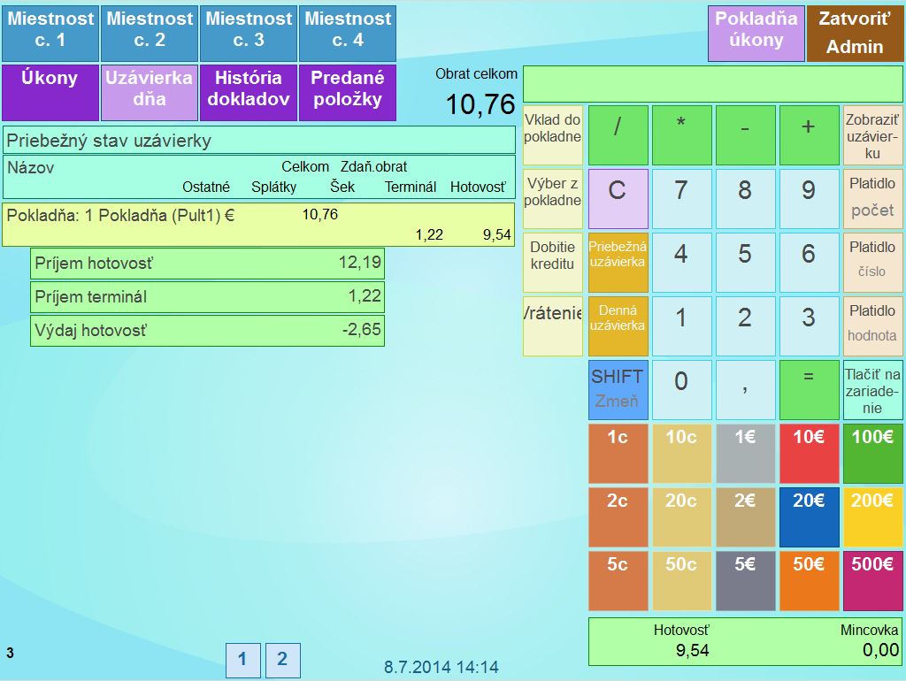Switch to Predané položky tab

[x=347, y=92]
